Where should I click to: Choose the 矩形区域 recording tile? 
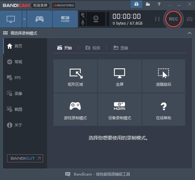75,76
